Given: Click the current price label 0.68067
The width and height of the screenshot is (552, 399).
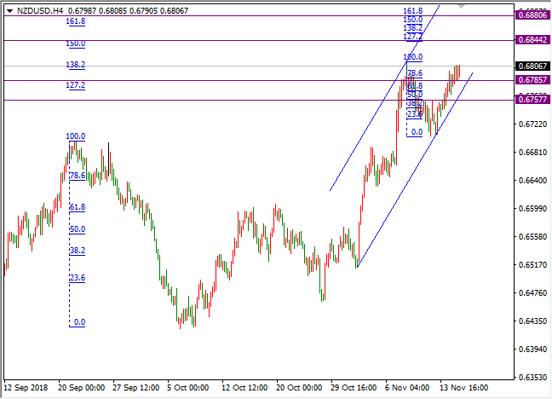Looking at the screenshot, I should 532,66.
